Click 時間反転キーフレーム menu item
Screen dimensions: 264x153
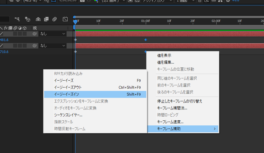(x=95, y=129)
